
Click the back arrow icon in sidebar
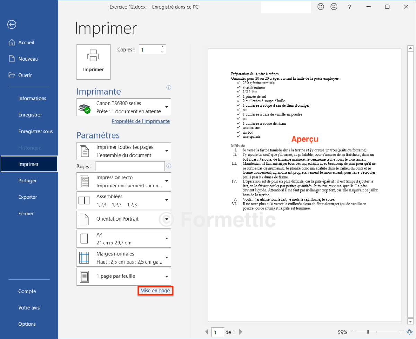(x=12, y=24)
